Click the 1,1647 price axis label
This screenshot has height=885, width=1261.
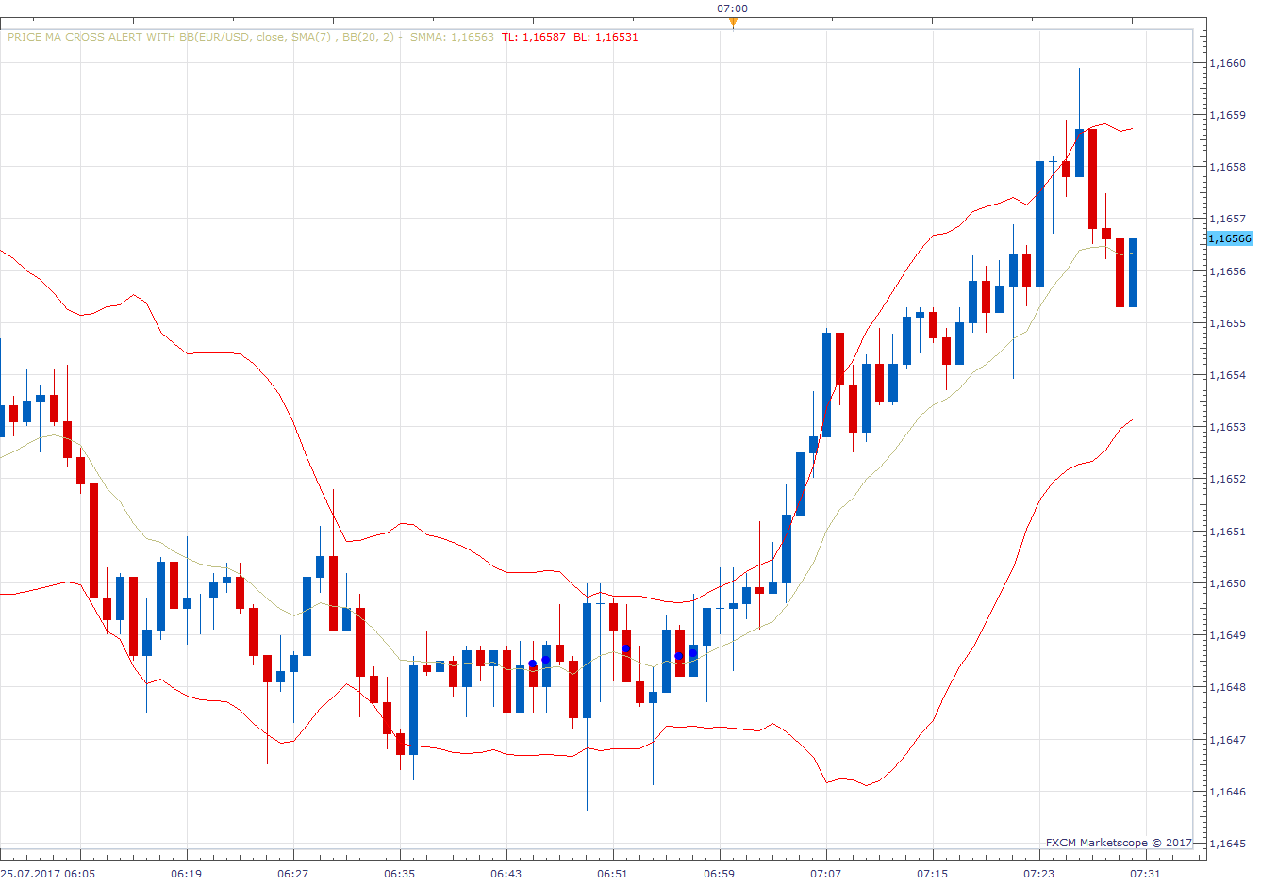pos(1227,740)
